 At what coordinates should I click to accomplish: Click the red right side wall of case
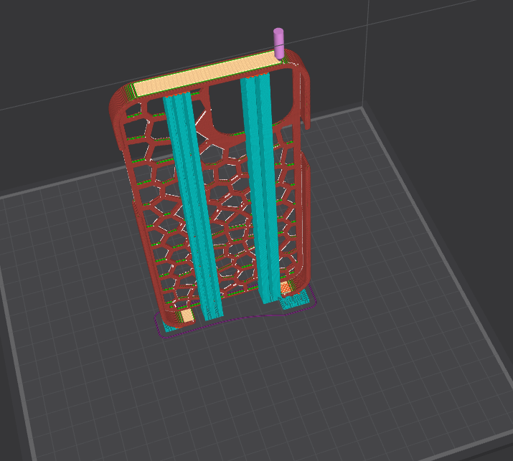point(306,215)
